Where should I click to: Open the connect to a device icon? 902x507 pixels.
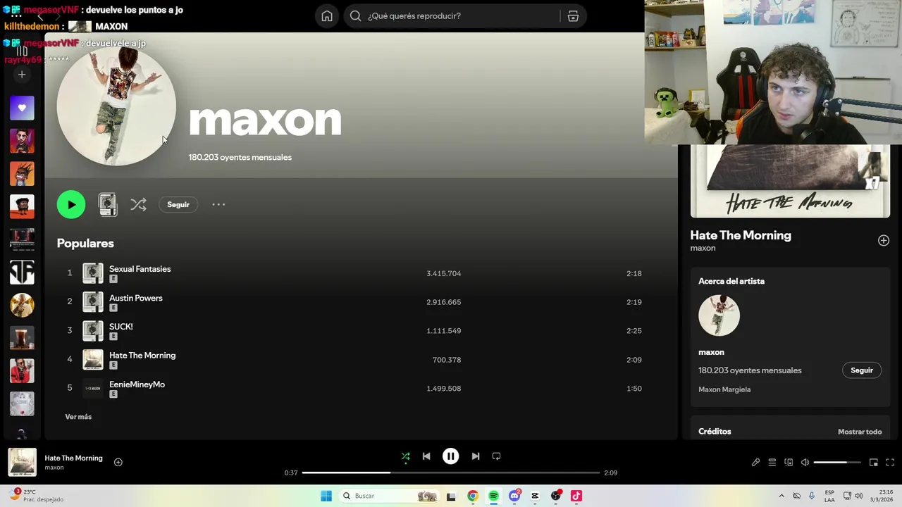789,463
